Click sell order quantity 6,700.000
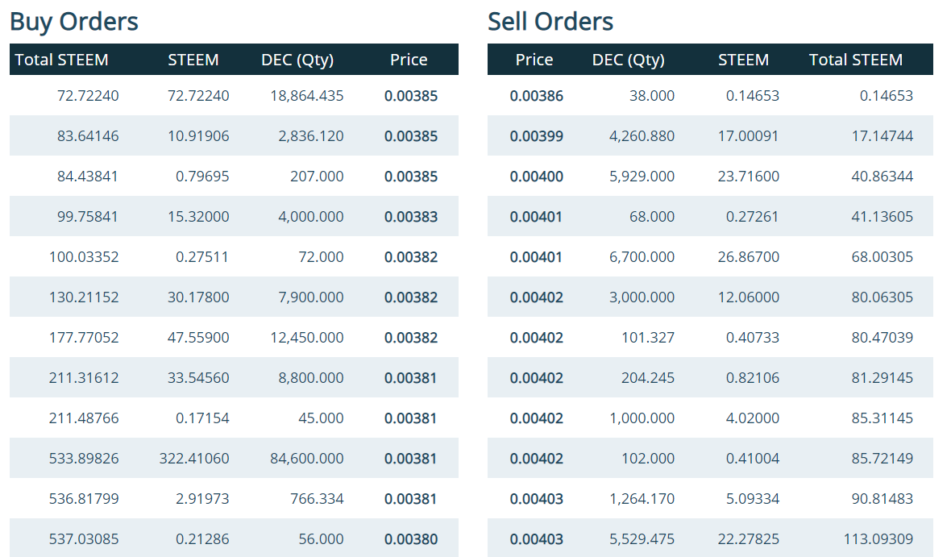This screenshot has width=951, height=557. tap(642, 256)
